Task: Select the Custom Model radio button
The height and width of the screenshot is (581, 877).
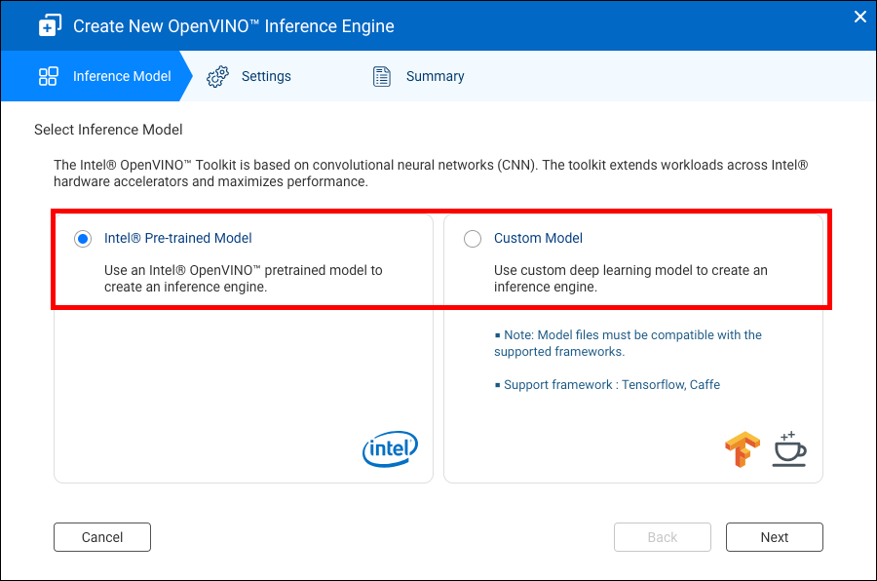Action: pyautogui.click(x=473, y=239)
